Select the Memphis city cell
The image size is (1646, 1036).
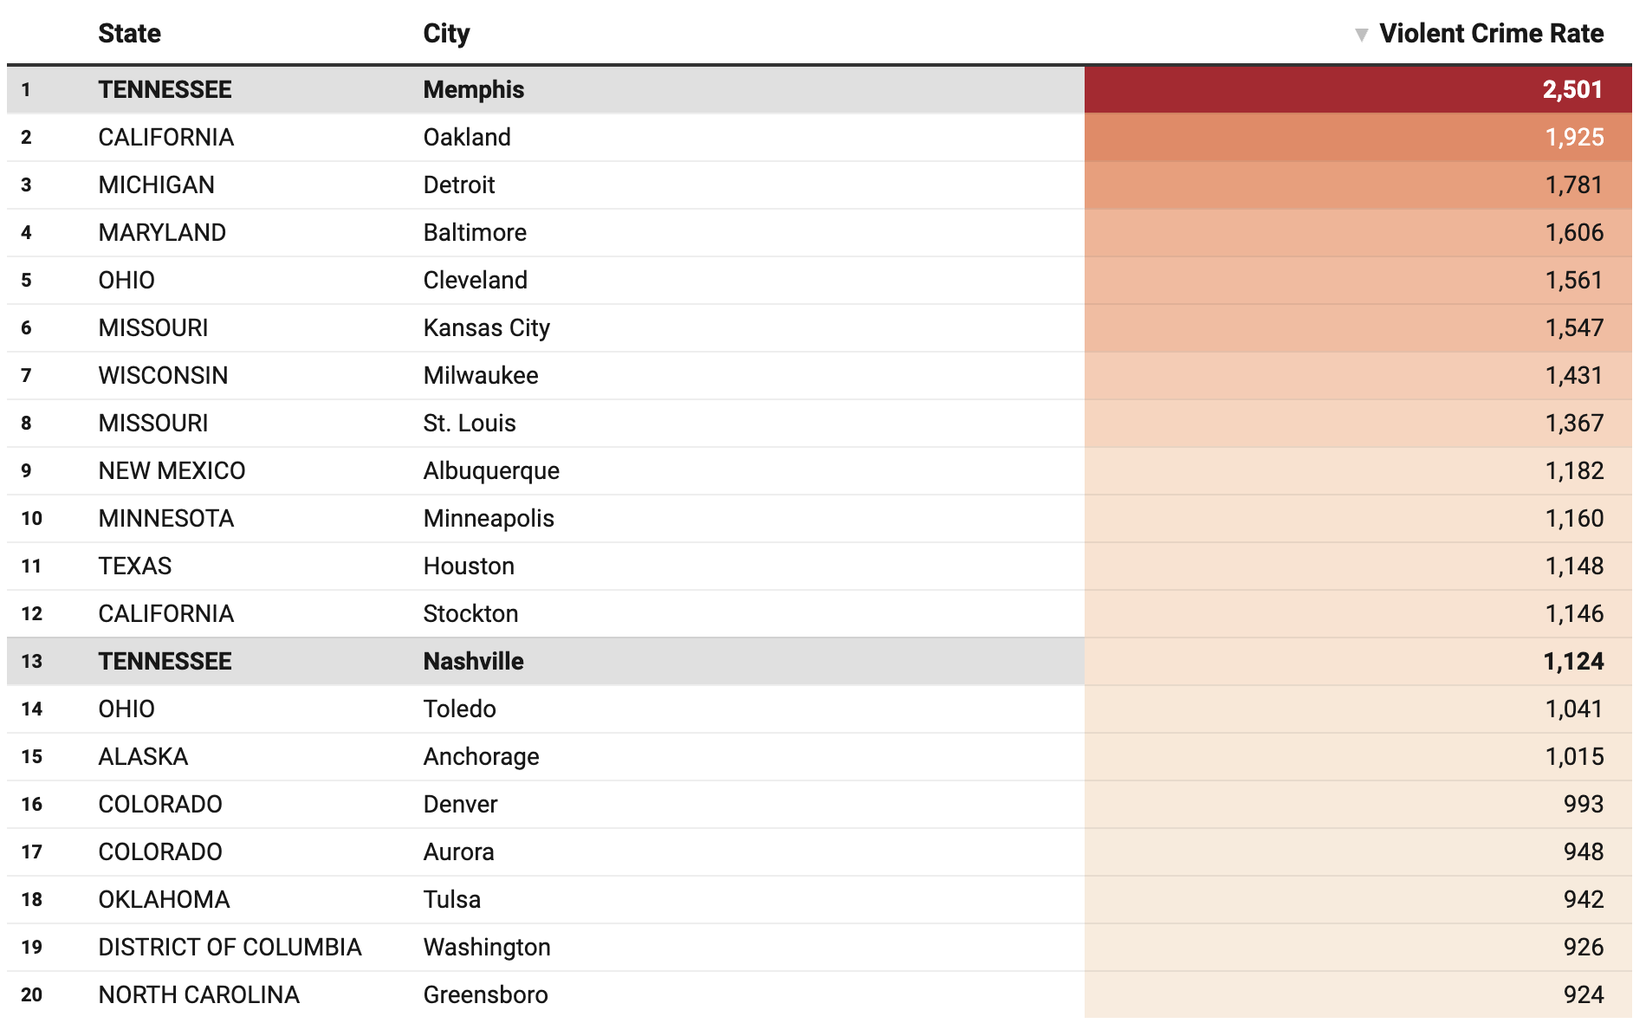pyautogui.click(x=474, y=90)
